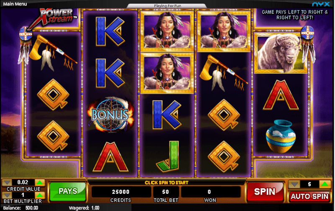Click the BONUS dreamcatcher symbol
The width and height of the screenshot is (335, 211).
(x=110, y=115)
